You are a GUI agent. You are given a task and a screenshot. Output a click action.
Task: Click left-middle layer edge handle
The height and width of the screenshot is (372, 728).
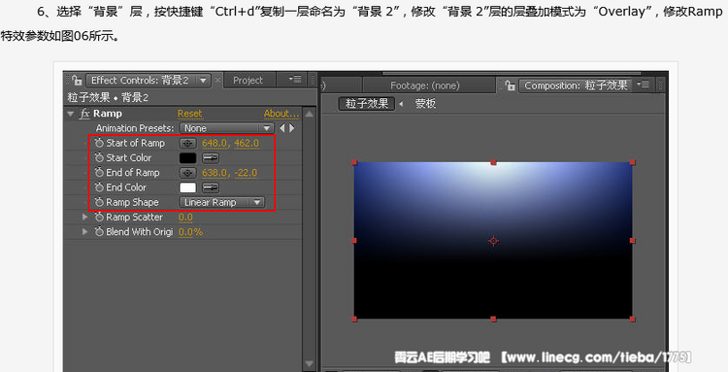(x=354, y=241)
